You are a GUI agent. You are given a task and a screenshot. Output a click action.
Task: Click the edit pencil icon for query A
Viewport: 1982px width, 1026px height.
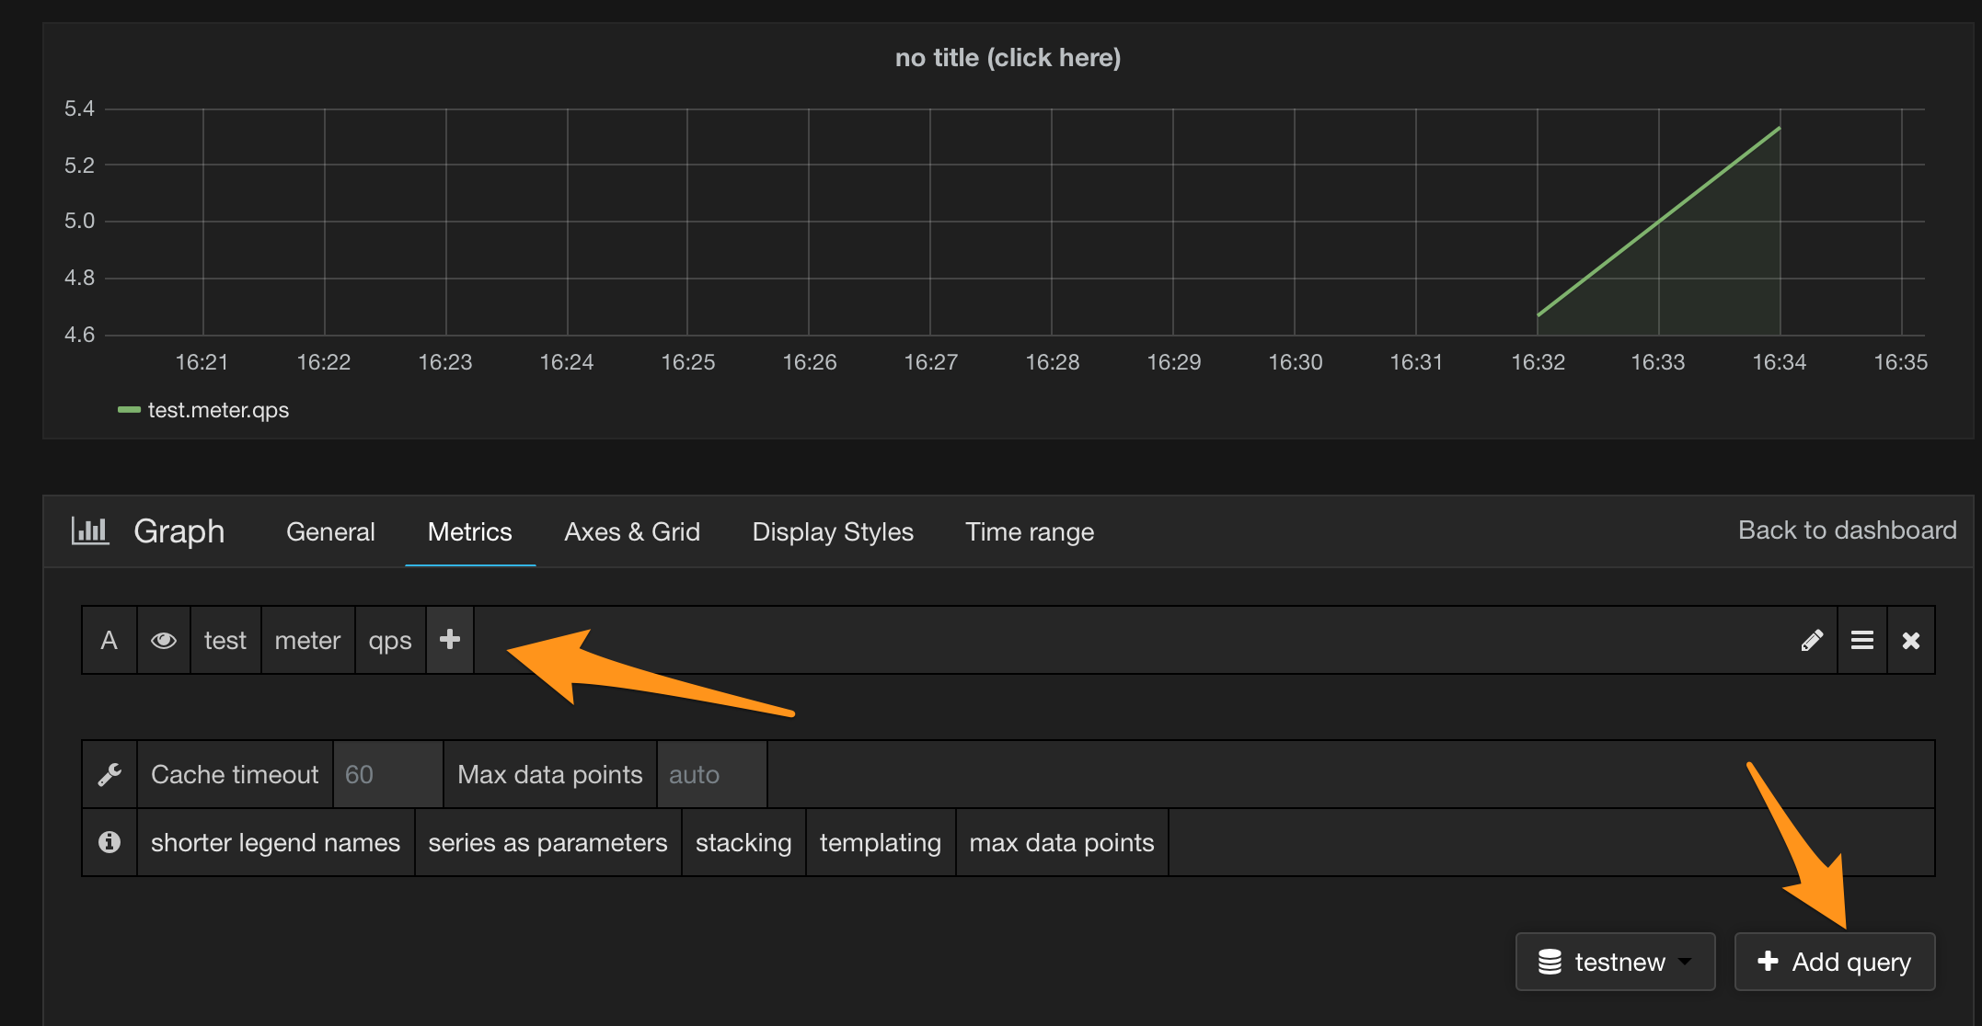pyautogui.click(x=1811, y=640)
